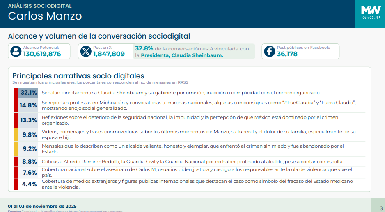Click the X logo icon

[x=85, y=51]
